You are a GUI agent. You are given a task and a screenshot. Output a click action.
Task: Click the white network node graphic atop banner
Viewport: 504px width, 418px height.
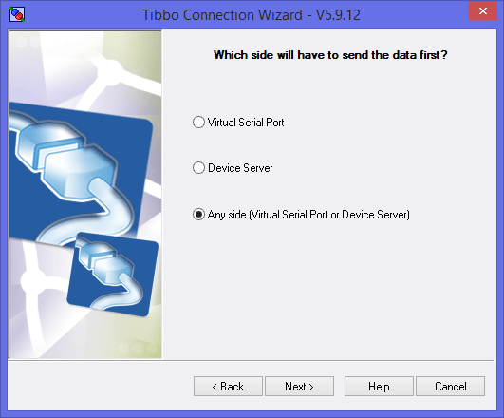pos(111,71)
